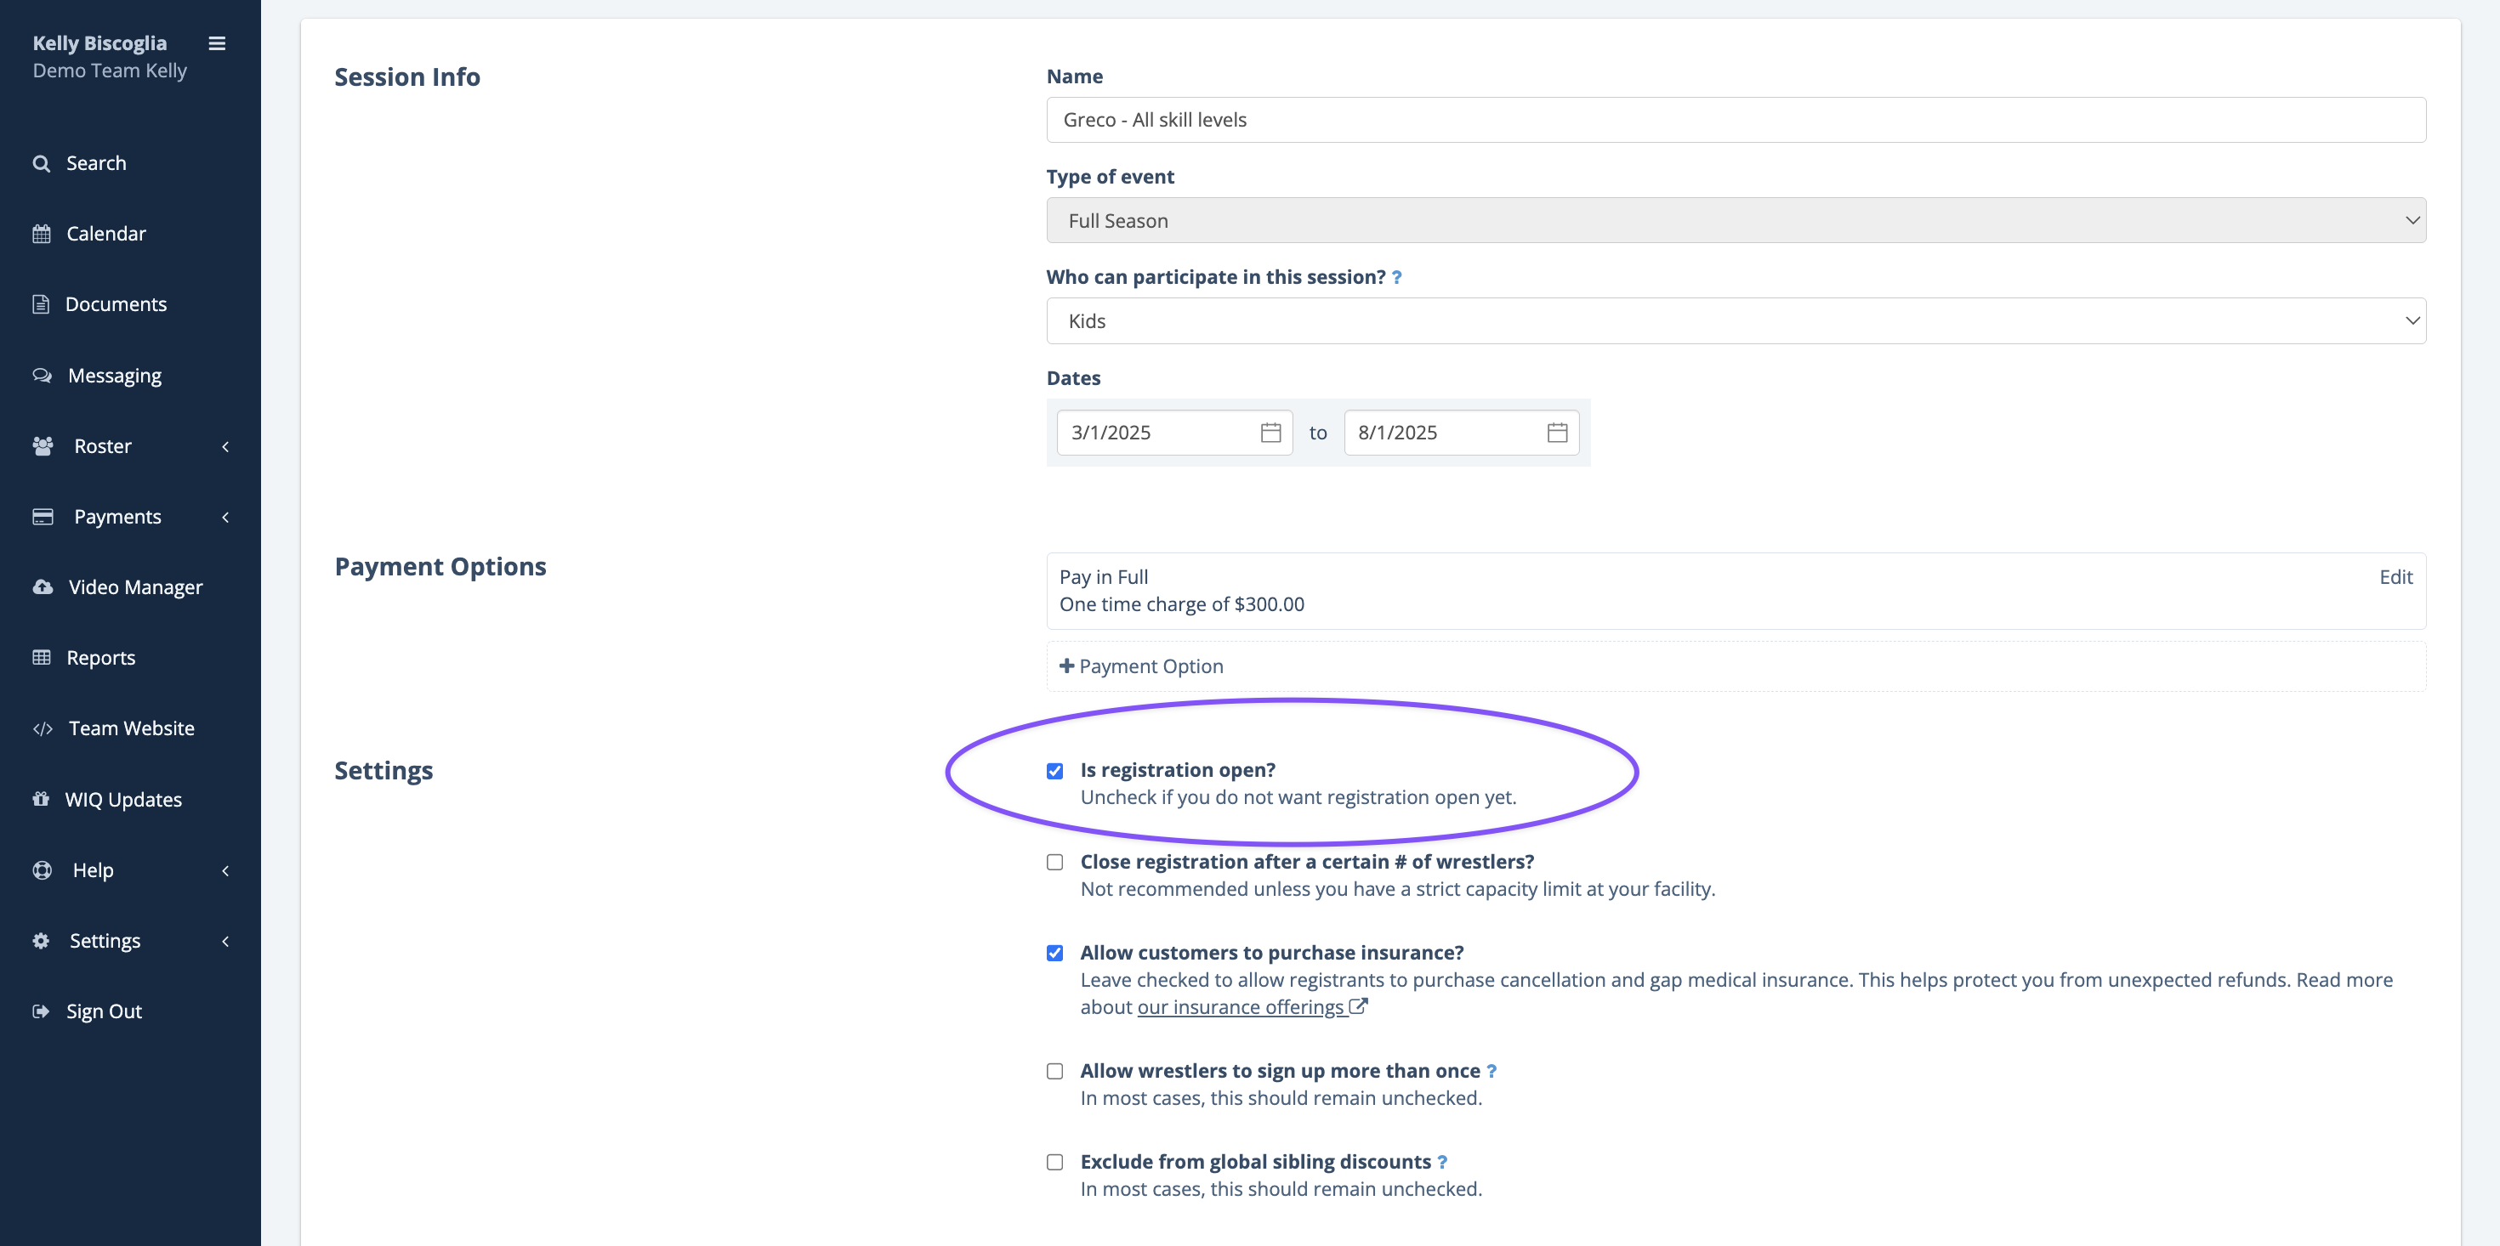The image size is (2500, 1246).
Task: Click the WIQ Updates gift icon
Action: [41, 800]
